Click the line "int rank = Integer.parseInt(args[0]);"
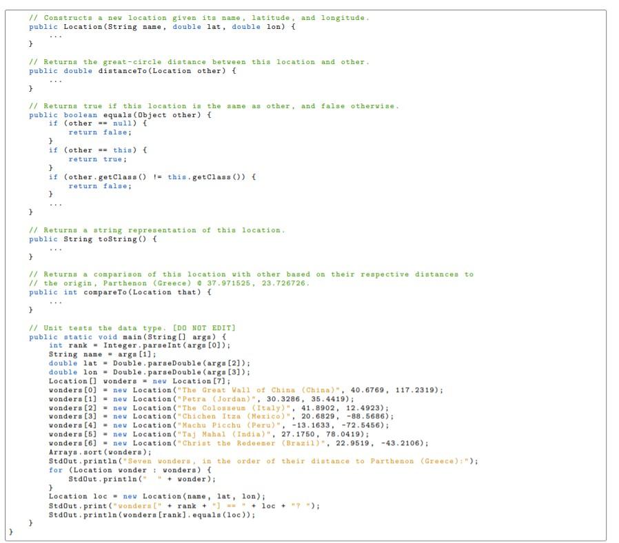619x543 pixels. click(140, 345)
